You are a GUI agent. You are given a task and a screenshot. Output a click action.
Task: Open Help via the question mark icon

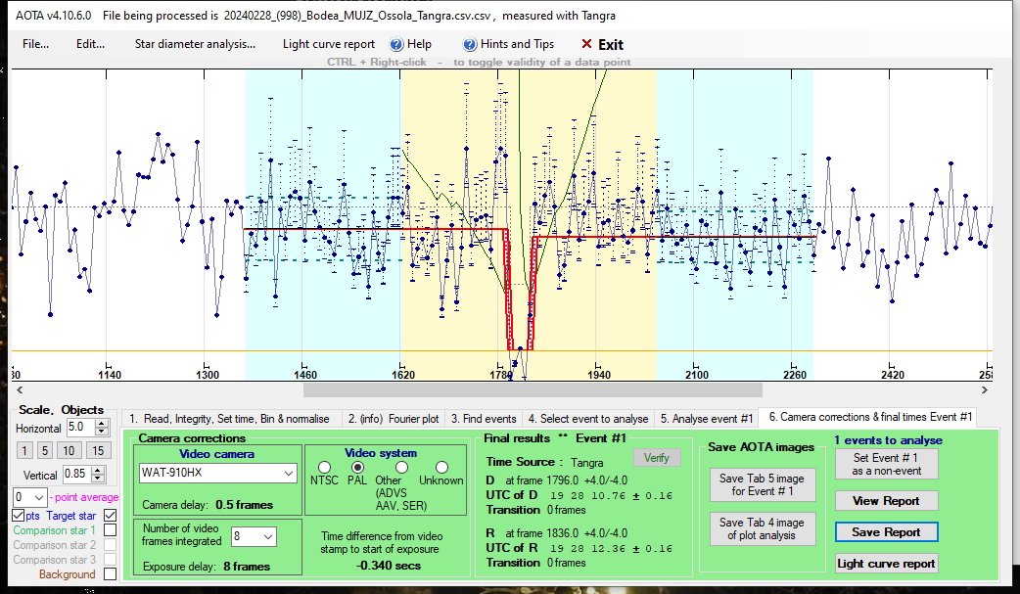(396, 44)
